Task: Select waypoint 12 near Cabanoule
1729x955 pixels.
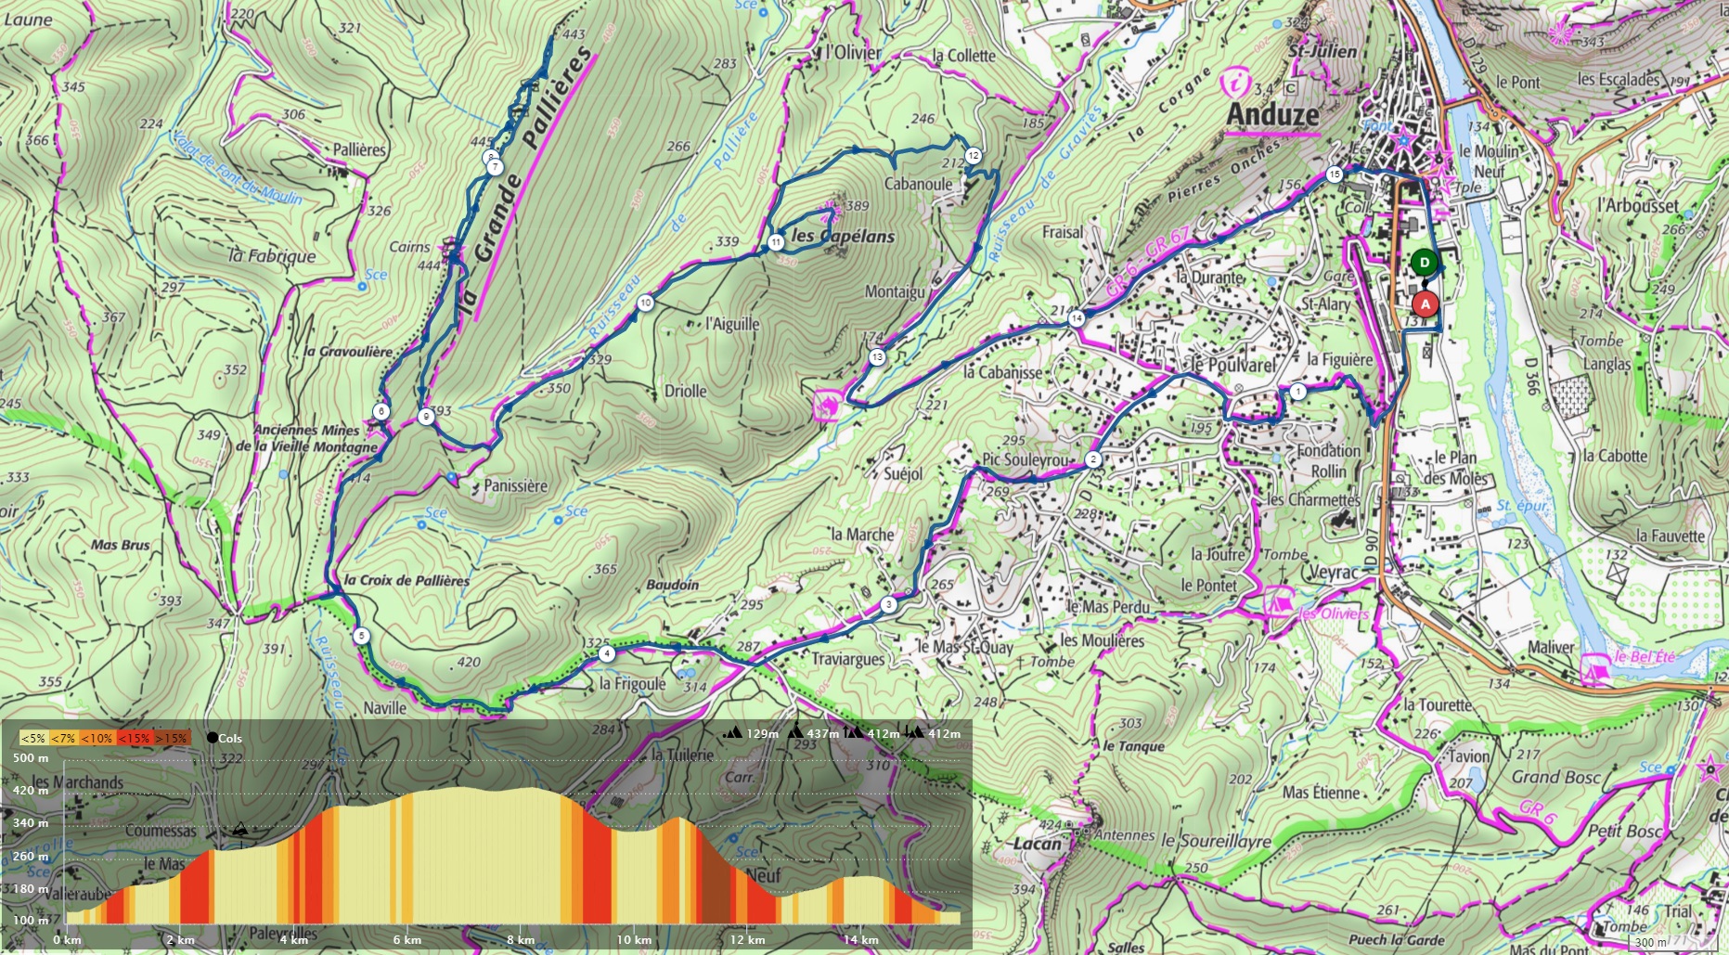Action: (973, 156)
